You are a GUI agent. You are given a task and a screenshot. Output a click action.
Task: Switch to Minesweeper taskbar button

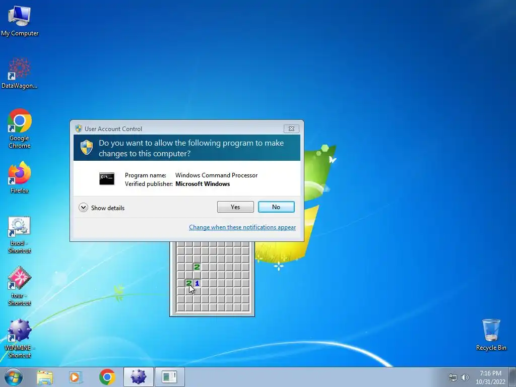click(138, 377)
